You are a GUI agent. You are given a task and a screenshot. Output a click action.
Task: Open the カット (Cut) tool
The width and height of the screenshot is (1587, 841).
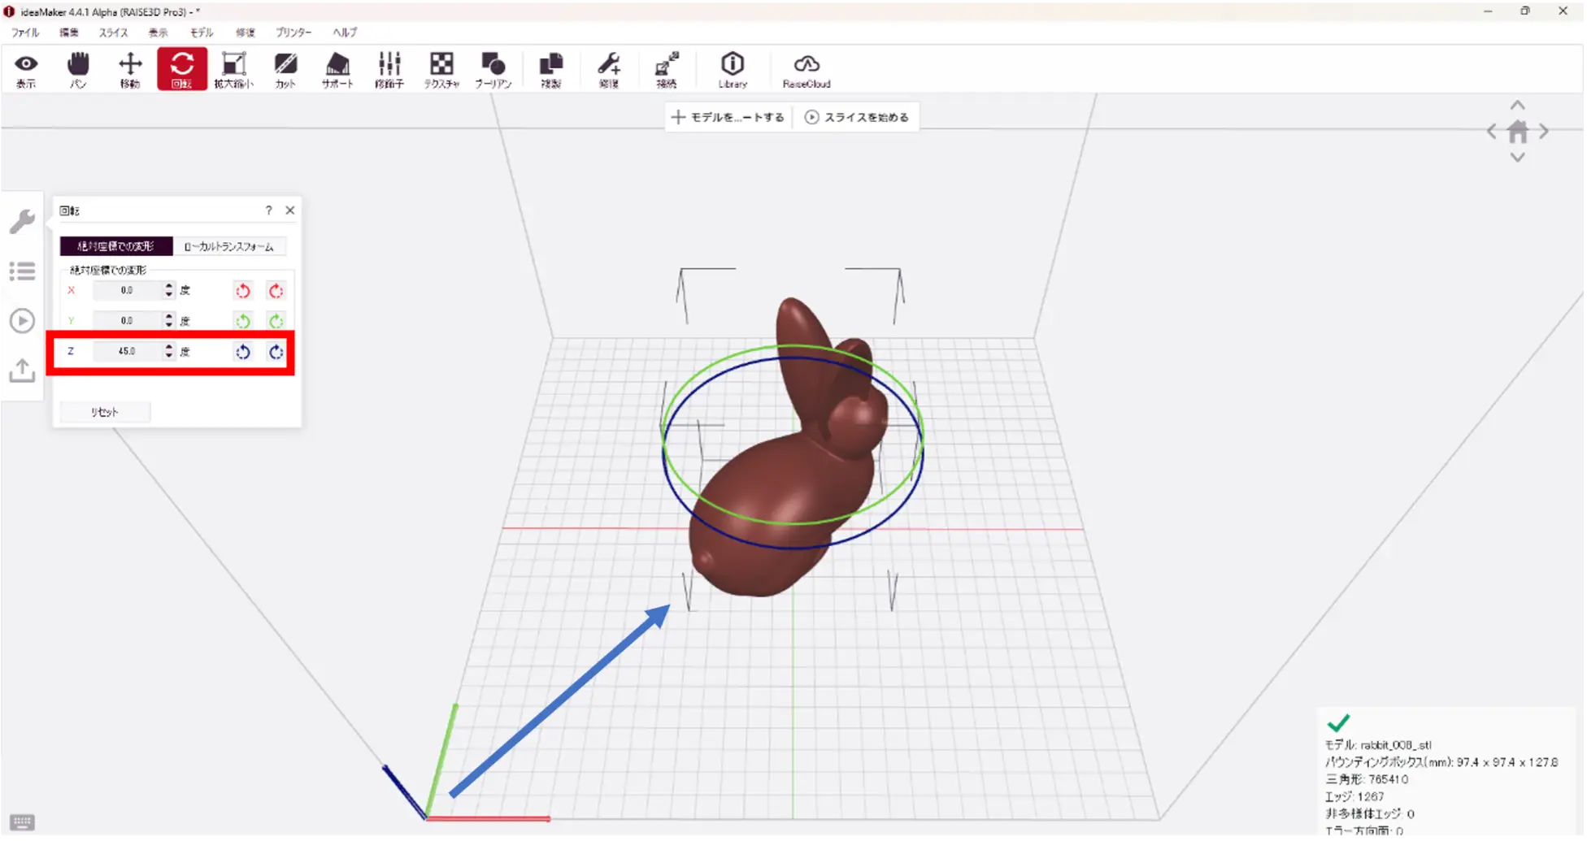pos(285,70)
